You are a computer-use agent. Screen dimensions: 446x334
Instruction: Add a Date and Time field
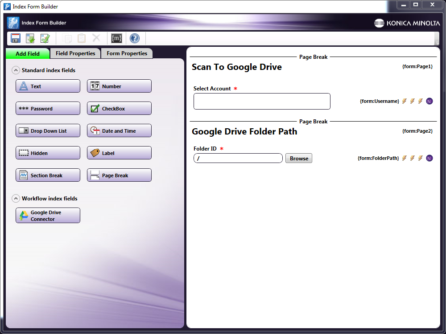pyautogui.click(x=119, y=131)
